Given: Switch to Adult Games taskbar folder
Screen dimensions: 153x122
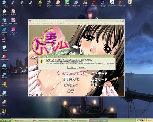Looking at the screenshot, I should click(22, 120).
